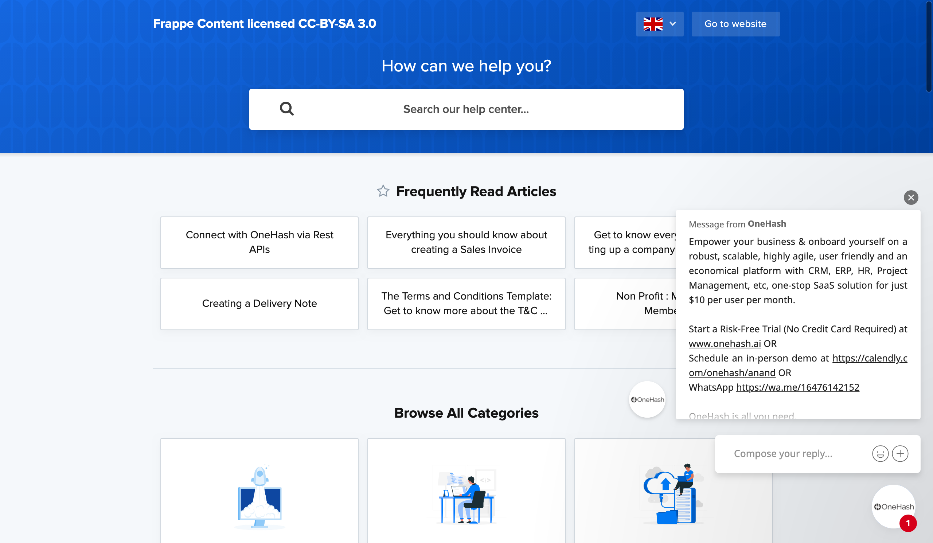Click the search magnifier icon

286,109
